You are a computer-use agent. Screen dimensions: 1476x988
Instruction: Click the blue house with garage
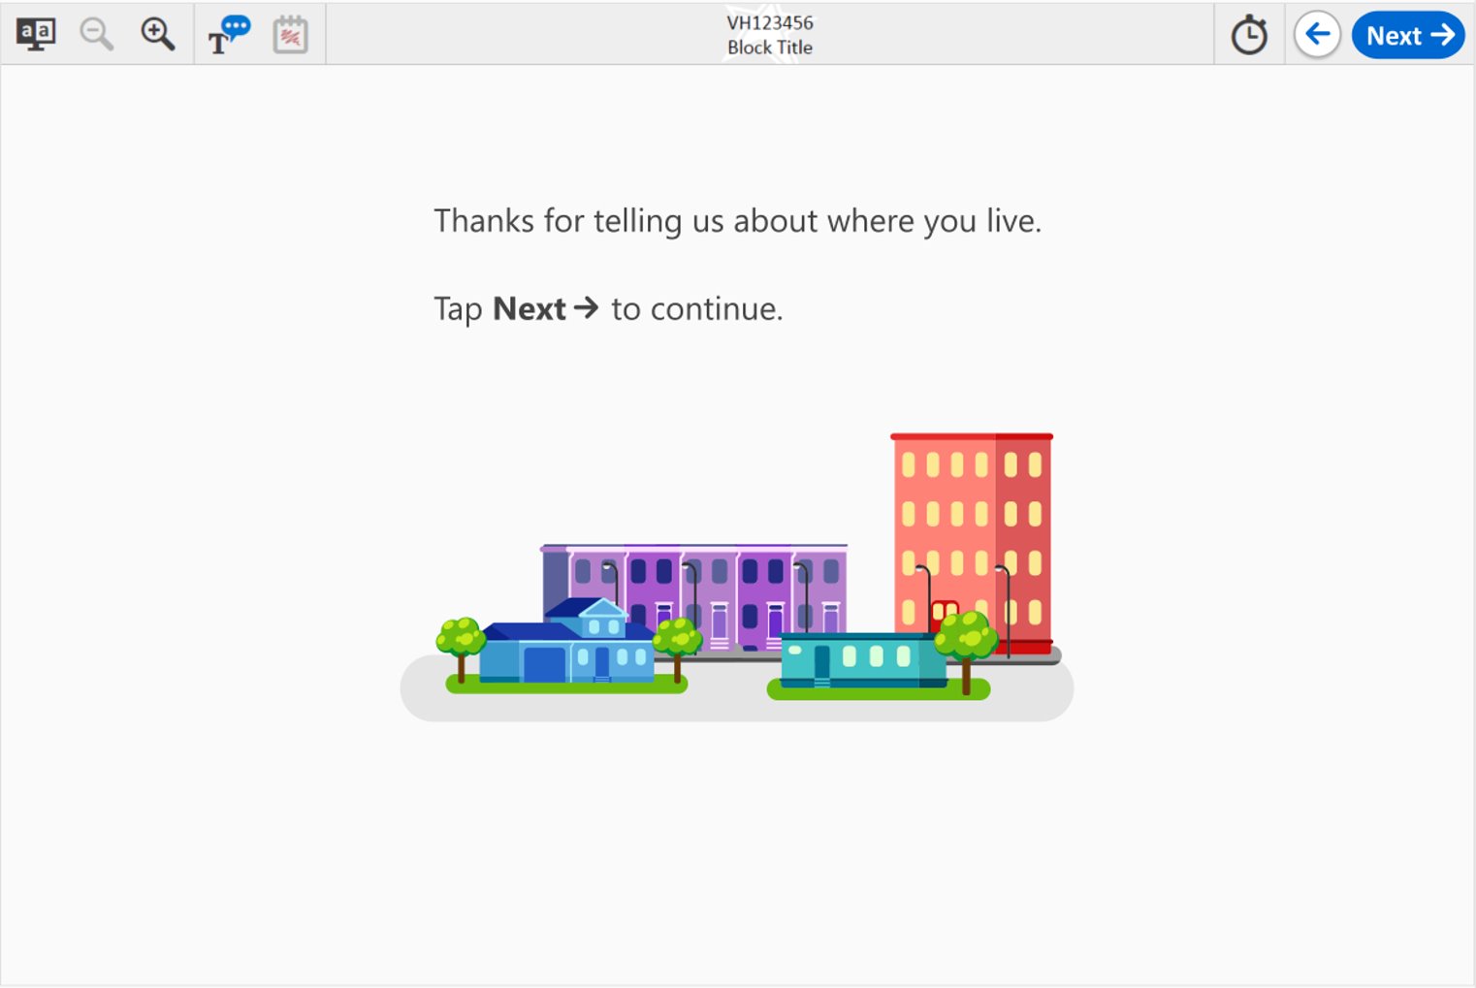coord(567,650)
